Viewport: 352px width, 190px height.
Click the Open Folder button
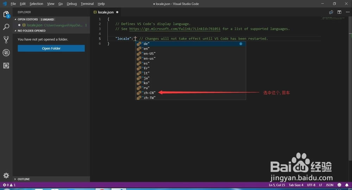click(51, 48)
